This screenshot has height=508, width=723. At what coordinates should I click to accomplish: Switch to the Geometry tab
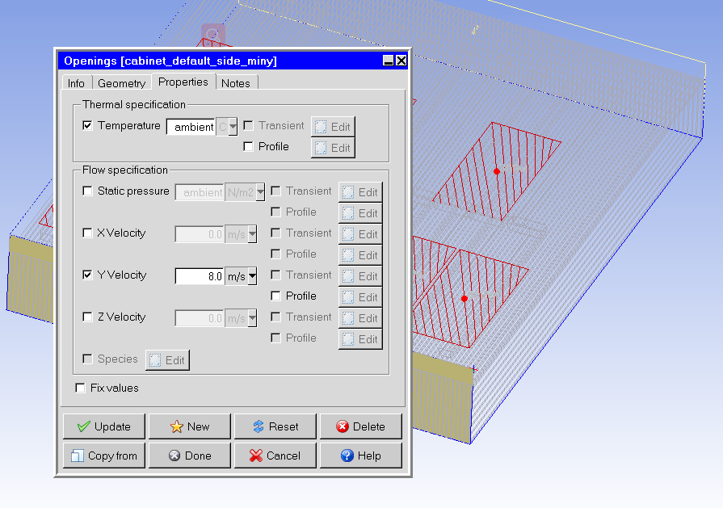tap(122, 83)
